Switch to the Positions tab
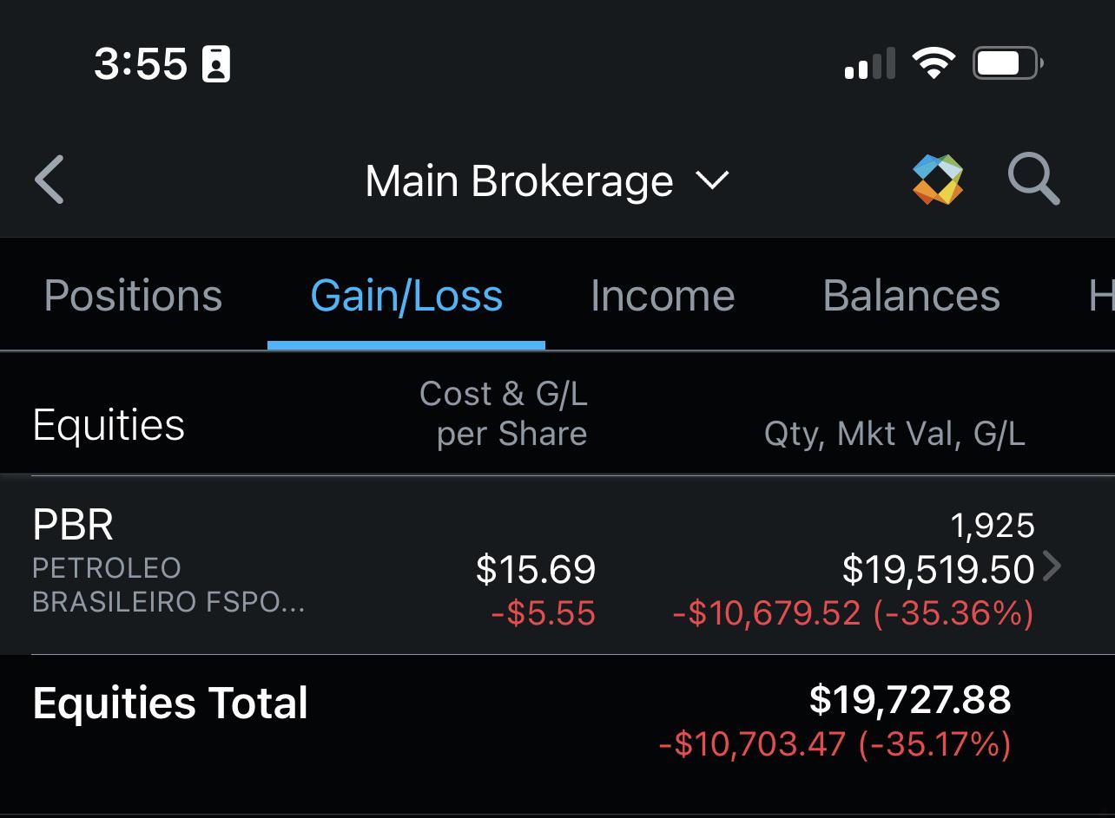 133,296
